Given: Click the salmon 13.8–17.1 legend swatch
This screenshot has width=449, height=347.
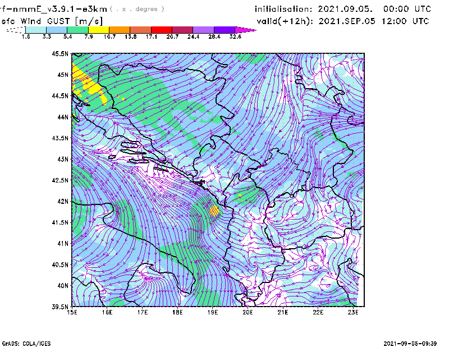Looking at the screenshot, I should 141,30.
